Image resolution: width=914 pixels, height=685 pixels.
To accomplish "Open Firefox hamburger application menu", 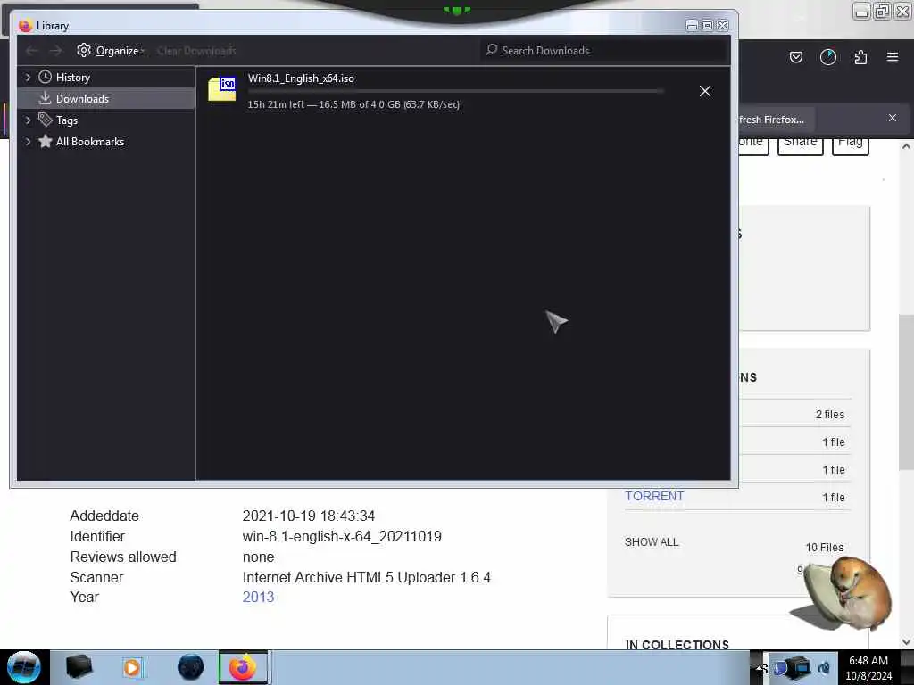I will 893,57.
